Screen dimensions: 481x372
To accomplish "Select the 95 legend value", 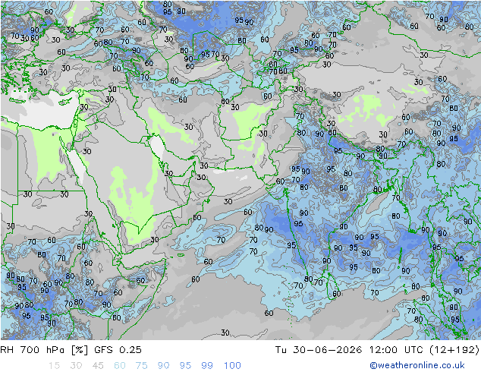I will tap(185, 366).
